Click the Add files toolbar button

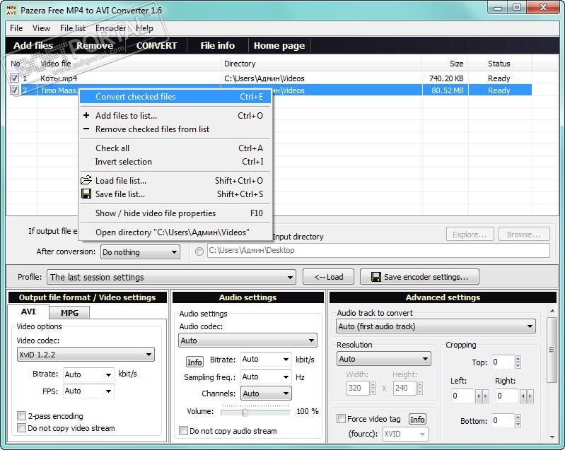pyautogui.click(x=33, y=46)
